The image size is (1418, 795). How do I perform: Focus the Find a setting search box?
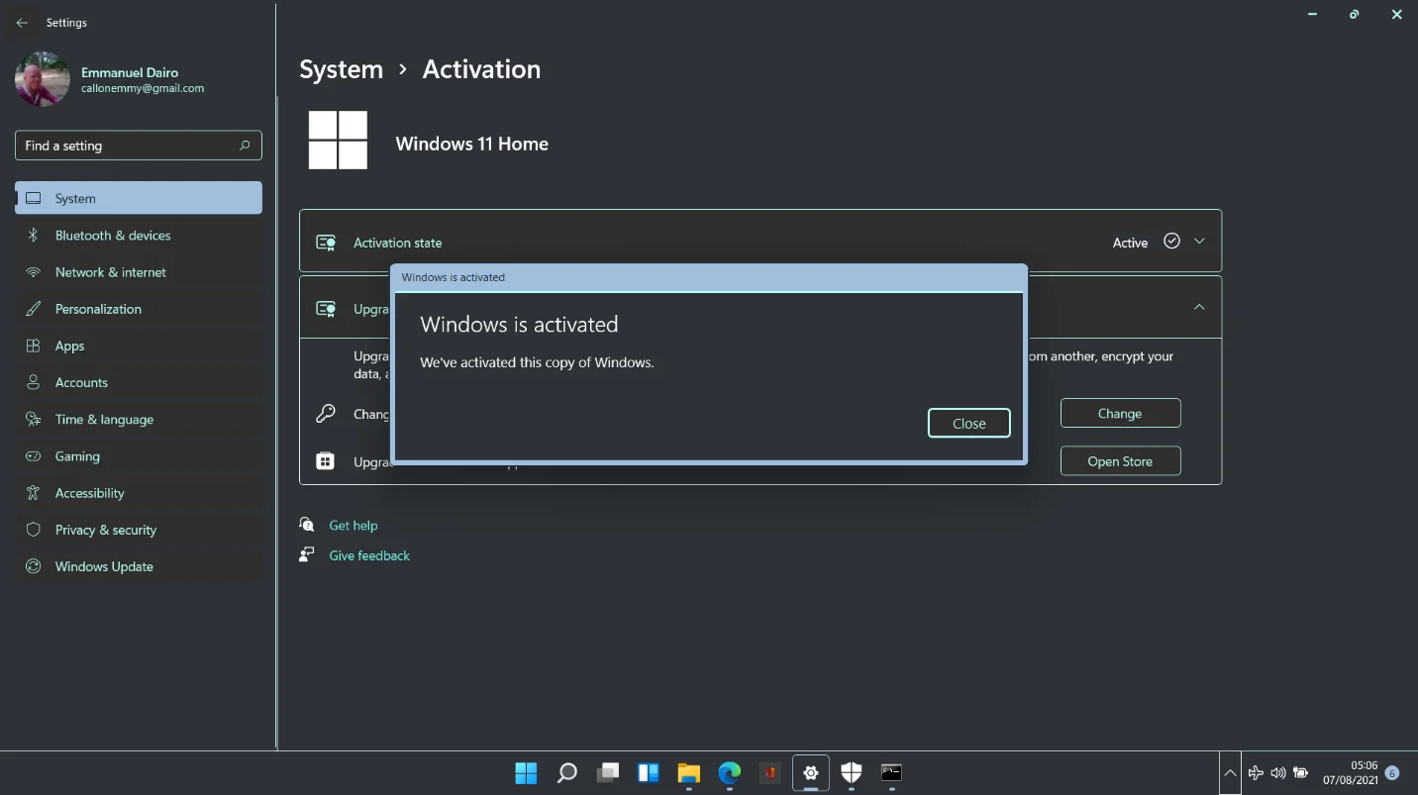[x=139, y=146]
